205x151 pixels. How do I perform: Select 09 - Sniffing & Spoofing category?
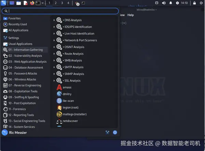[x=25, y=97]
